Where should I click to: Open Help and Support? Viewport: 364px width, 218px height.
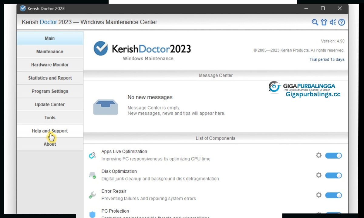(x=50, y=131)
